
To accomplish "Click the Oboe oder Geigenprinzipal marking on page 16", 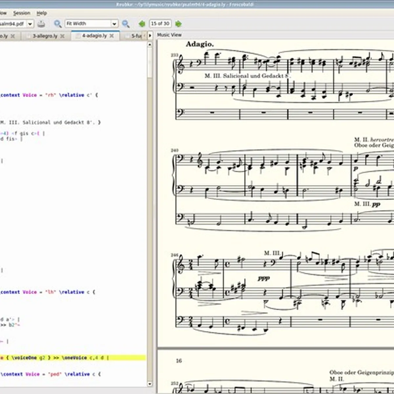I will (361, 372).
